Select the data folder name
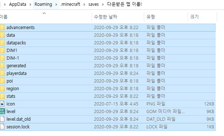224x136 pixels. [x=11, y=35]
